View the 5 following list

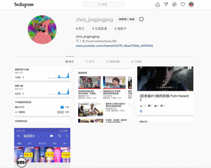coord(120,29)
